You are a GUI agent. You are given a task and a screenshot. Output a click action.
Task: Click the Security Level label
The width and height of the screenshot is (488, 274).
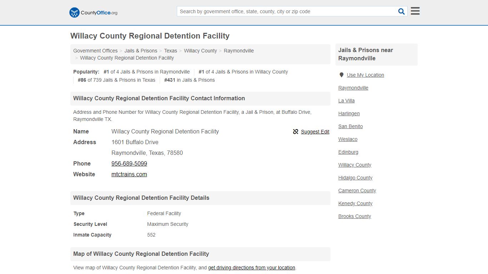(90, 224)
